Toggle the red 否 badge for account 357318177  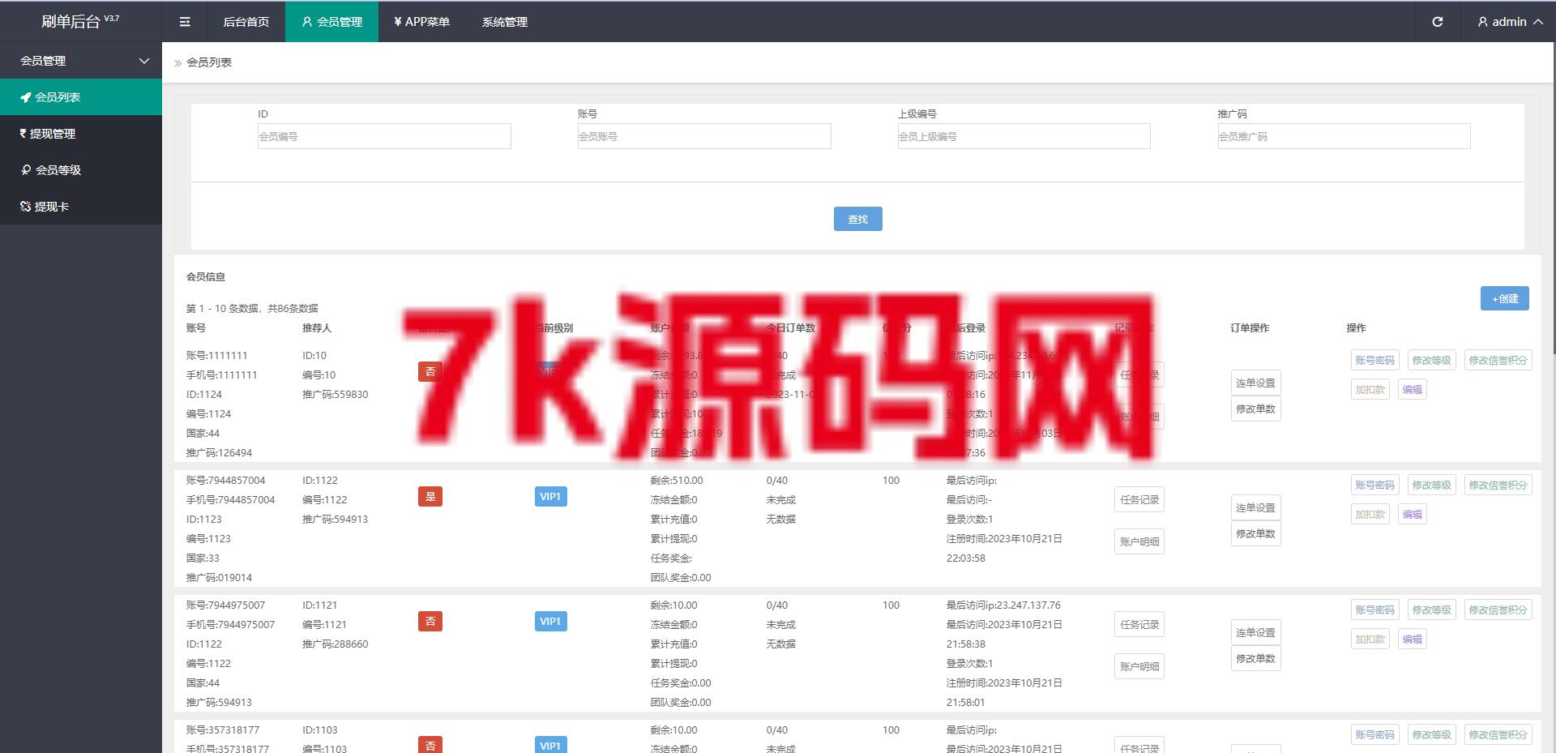(x=430, y=745)
